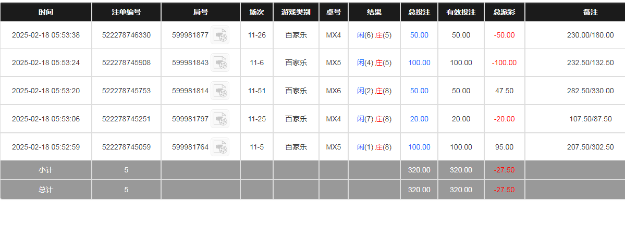625x237 pixels.
Task: Click the 总派彩 column header
Action: click(x=504, y=12)
